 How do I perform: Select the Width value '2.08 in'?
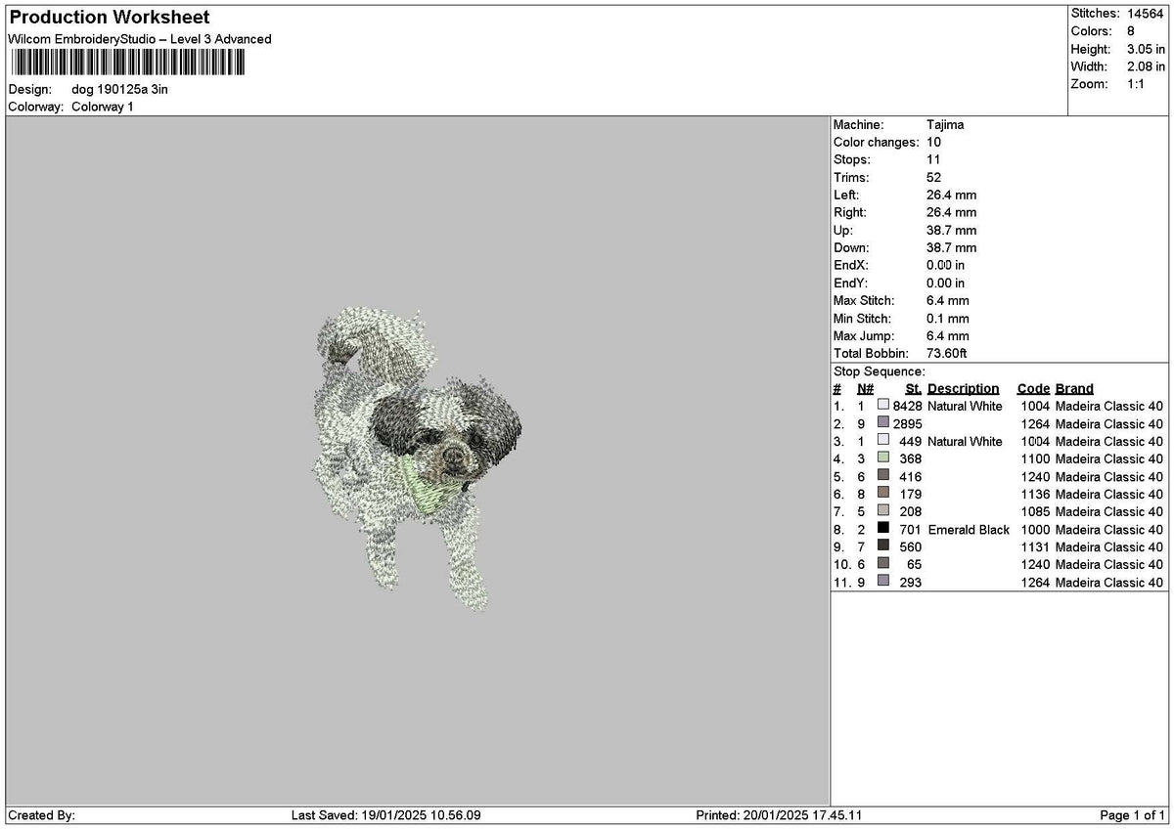click(x=1146, y=66)
